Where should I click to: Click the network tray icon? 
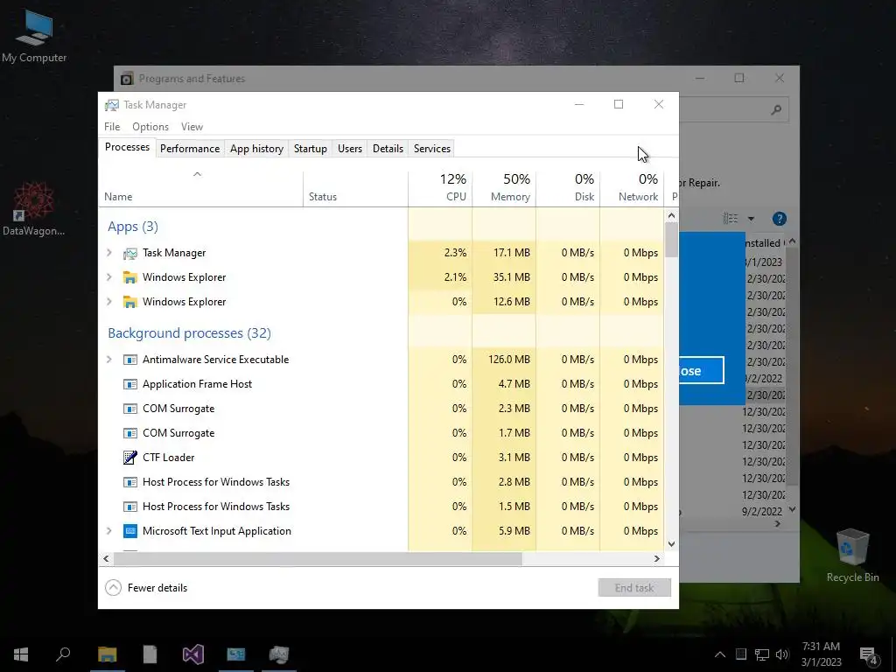coord(762,654)
